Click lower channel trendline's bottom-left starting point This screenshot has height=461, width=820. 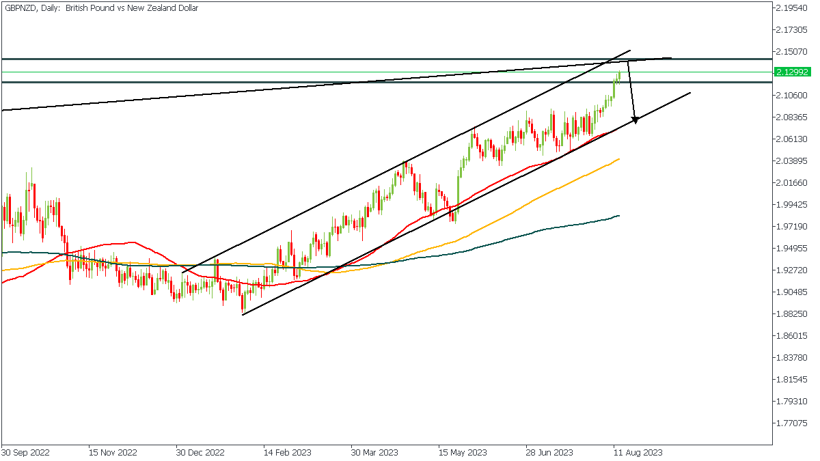pos(243,315)
